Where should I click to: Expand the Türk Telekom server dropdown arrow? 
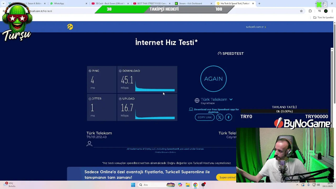[231, 99]
